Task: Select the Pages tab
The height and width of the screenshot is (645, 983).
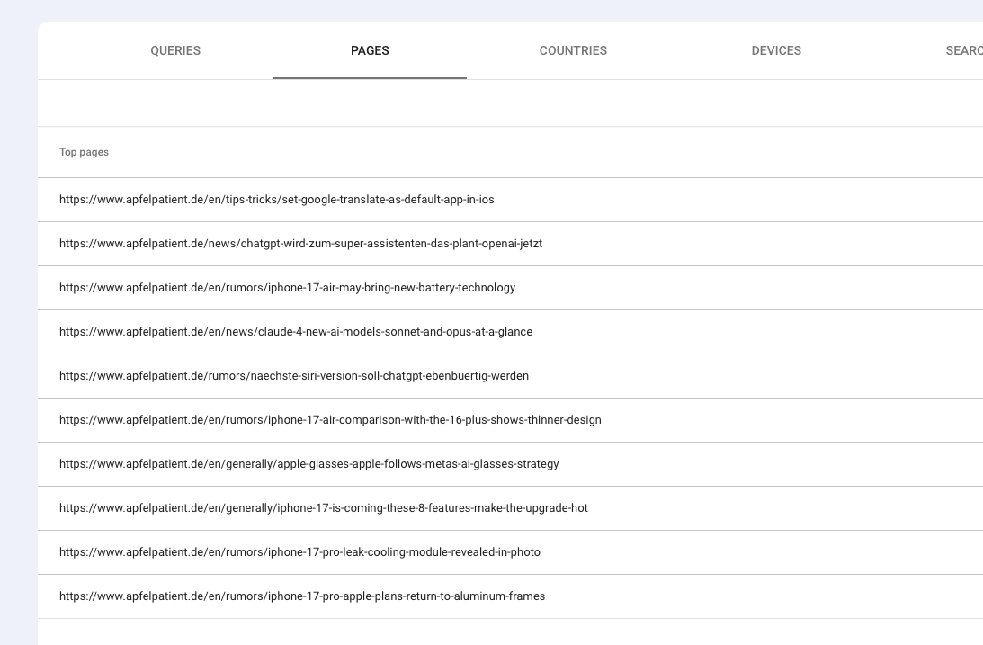Action: [x=370, y=50]
